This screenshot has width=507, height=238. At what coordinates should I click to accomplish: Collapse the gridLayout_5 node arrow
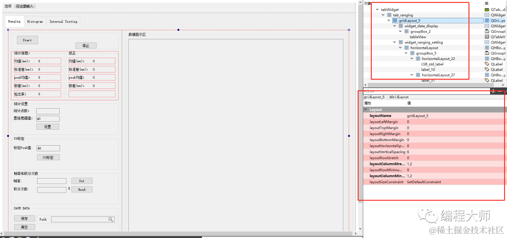click(389, 21)
